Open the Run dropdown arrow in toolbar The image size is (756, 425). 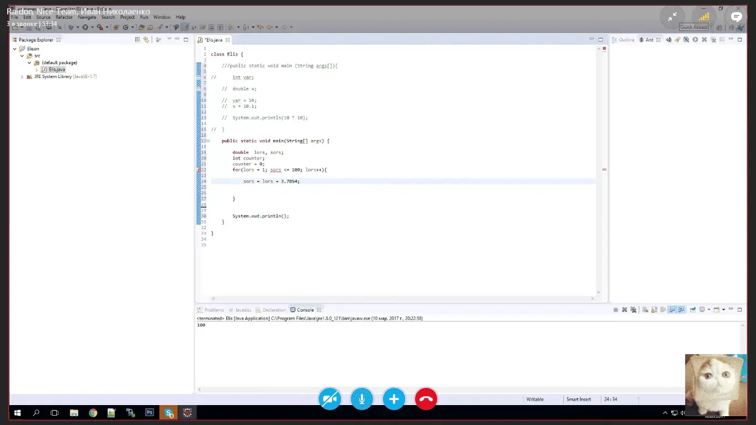[92, 27]
